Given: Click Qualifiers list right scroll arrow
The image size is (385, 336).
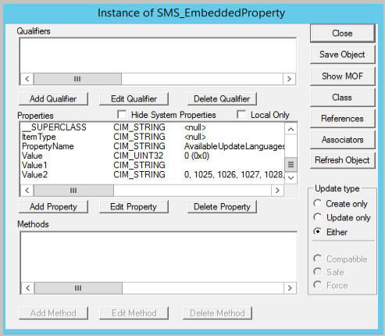Looking at the screenshot, I should point(289,79).
